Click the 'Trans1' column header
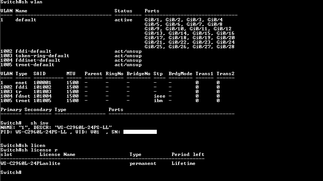Screen dimensions: 323x181 (204, 74)
